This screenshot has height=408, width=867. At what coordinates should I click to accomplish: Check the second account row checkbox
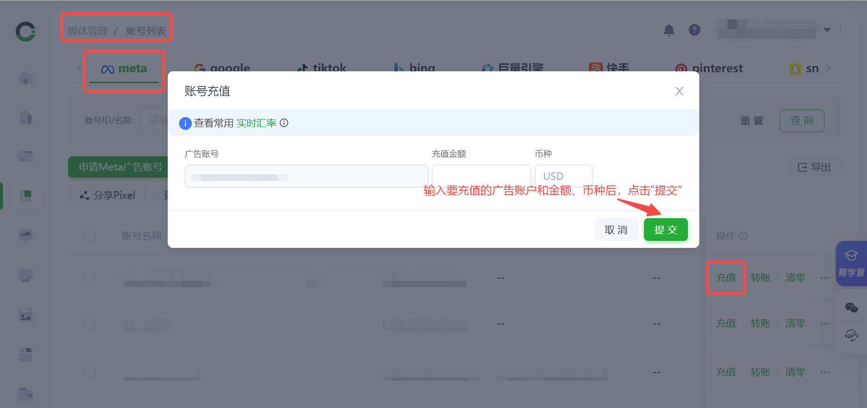[89, 323]
